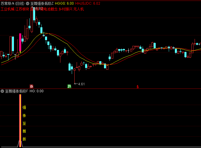Click the indicator name 至尊强涨低吸Z
Image resolution: width=201 pixels, height=148 pixels.
pos(42,3)
